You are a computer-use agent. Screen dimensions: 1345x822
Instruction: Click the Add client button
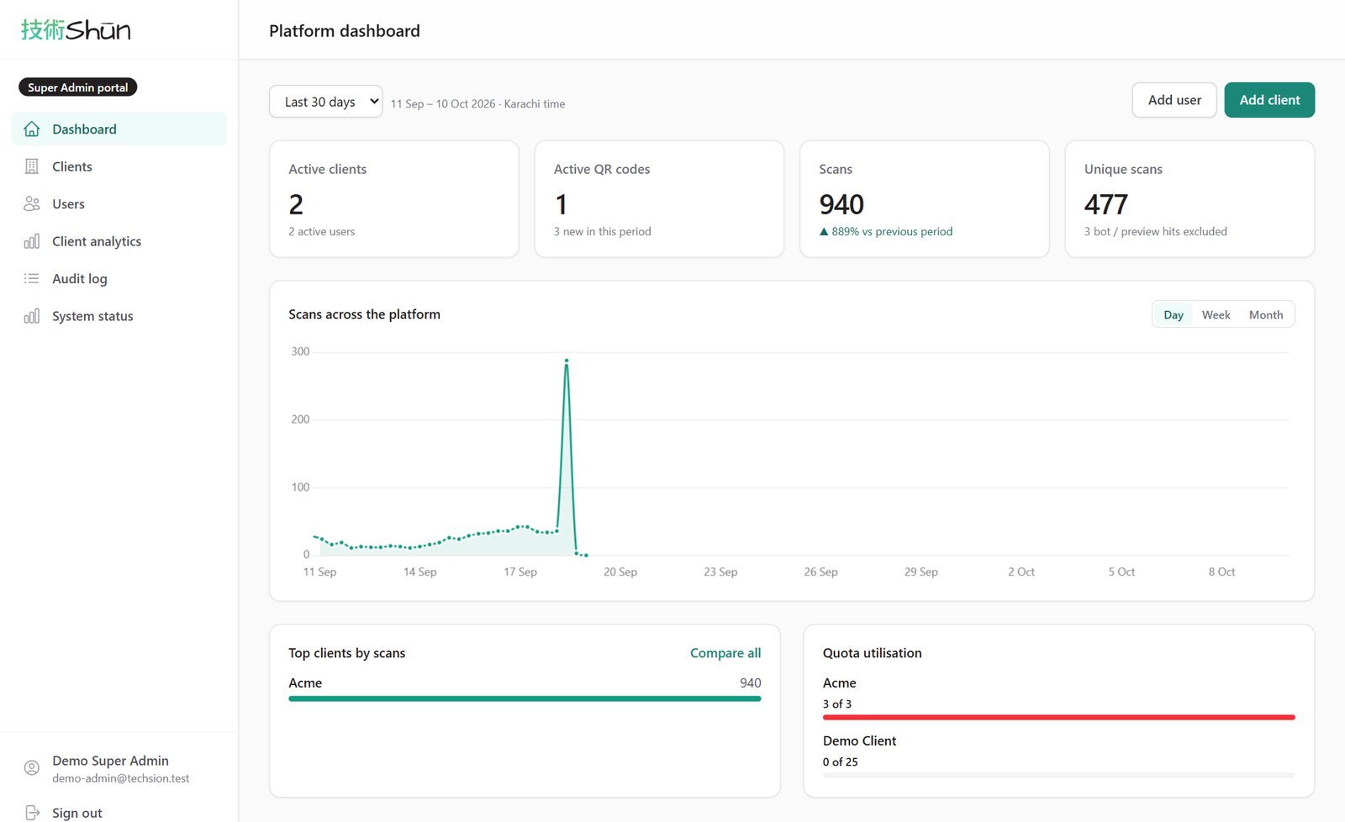(x=1269, y=100)
